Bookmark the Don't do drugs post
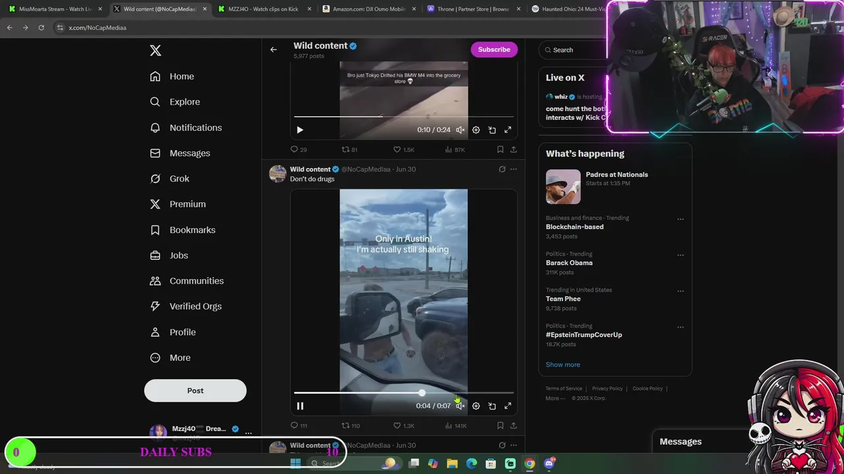The width and height of the screenshot is (844, 474). tap(500, 426)
